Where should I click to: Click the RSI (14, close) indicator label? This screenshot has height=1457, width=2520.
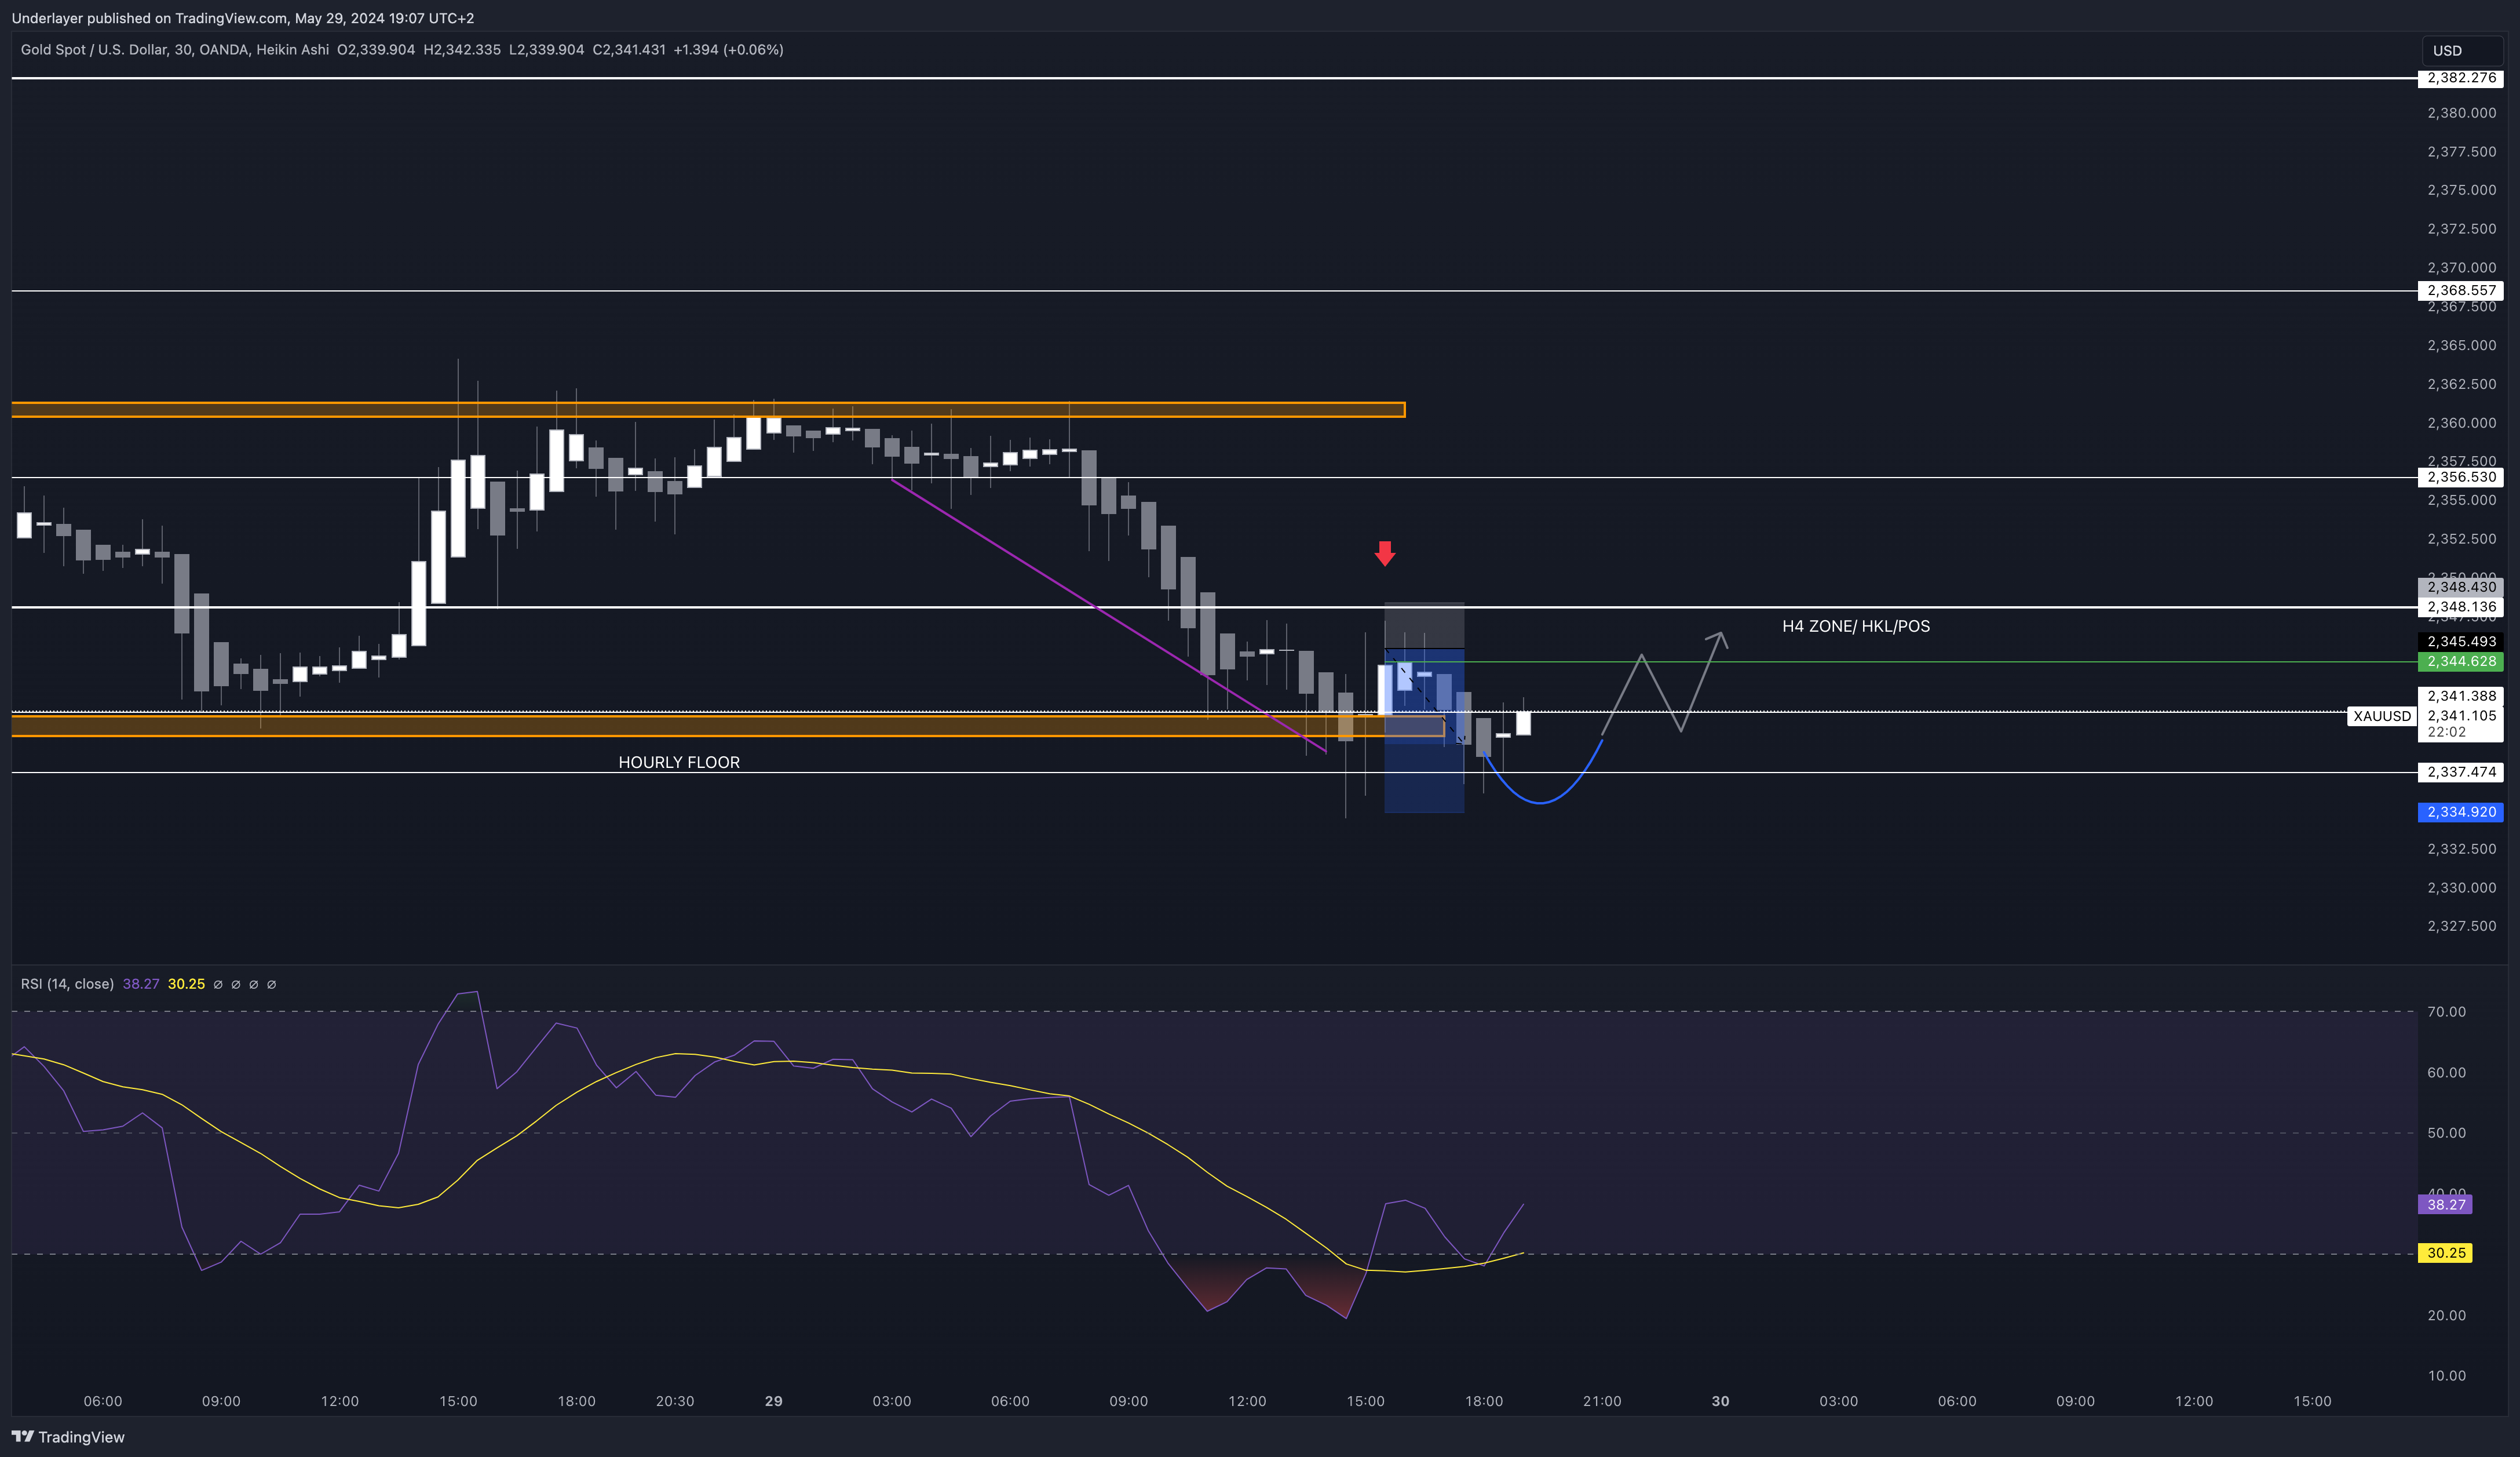click(x=67, y=984)
